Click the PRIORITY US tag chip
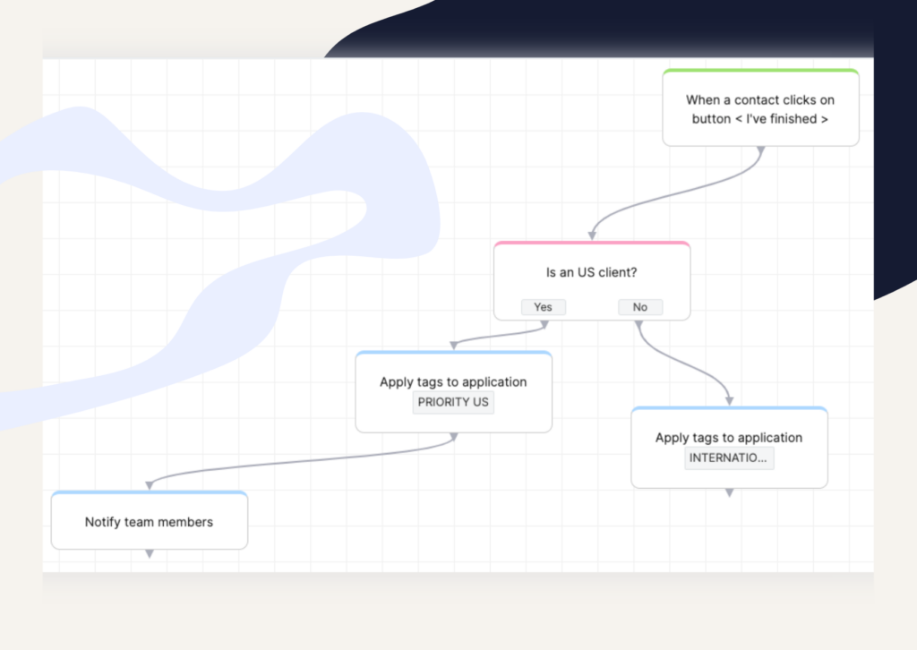Viewport: 917px width, 650px height. point(453,402)
